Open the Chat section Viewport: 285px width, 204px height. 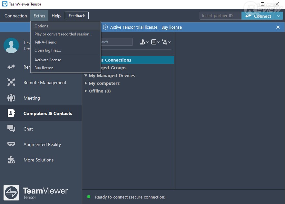(41, 129)
